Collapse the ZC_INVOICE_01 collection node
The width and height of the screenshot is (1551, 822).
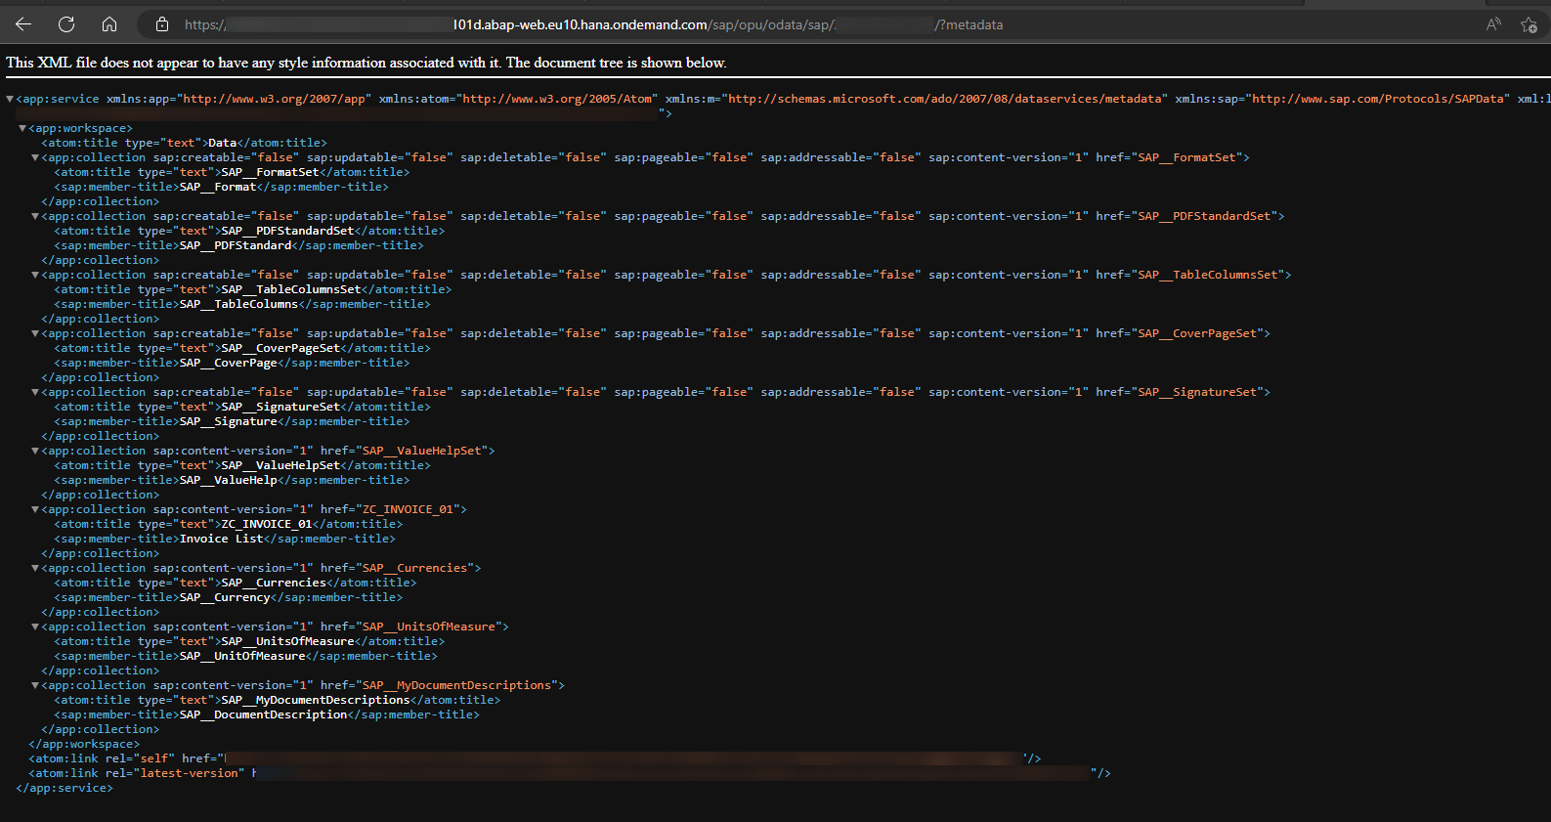pos(35,509)
